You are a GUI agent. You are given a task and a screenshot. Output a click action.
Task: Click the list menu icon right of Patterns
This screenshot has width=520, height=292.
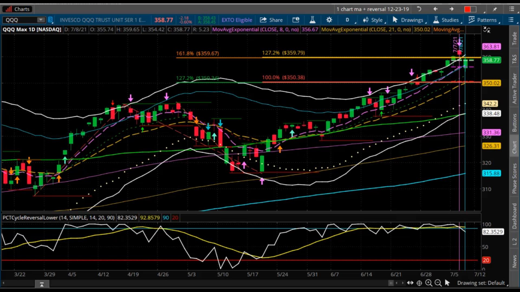511,20
